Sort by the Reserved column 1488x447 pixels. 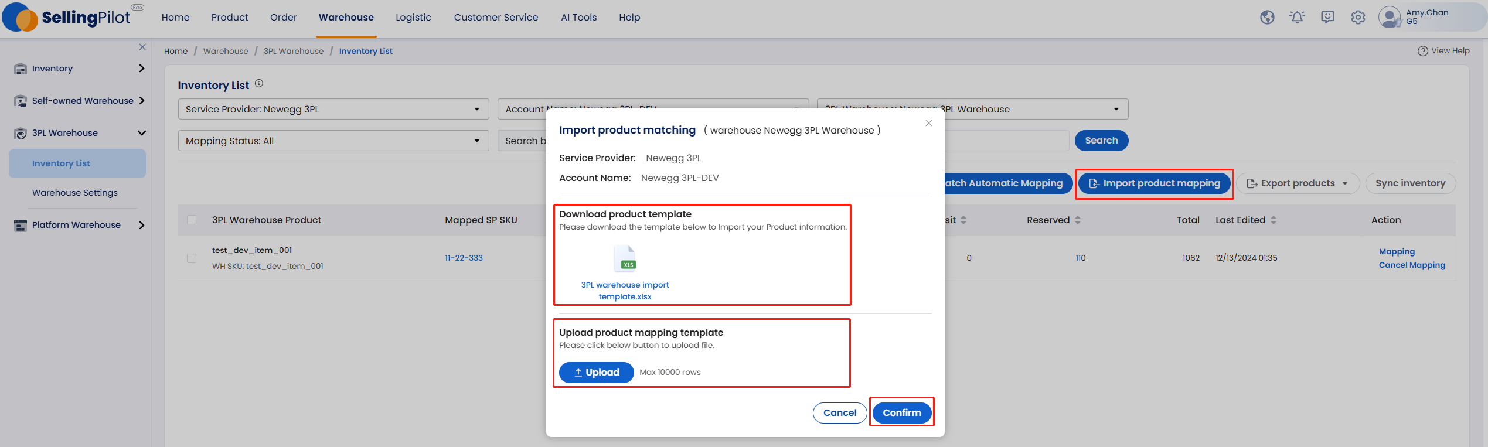tap(1078, 220)
